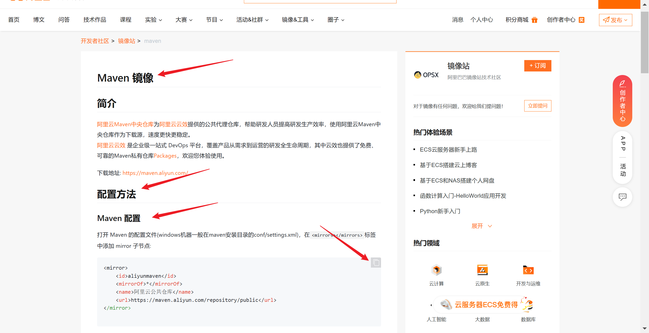Open the 问答 navigation item

(x=64, y=20)
